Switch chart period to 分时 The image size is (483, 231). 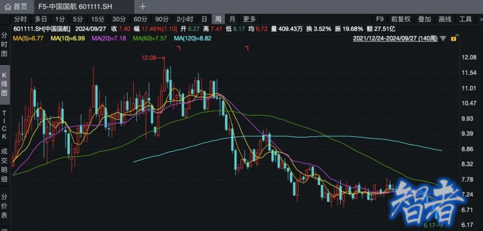20,19
